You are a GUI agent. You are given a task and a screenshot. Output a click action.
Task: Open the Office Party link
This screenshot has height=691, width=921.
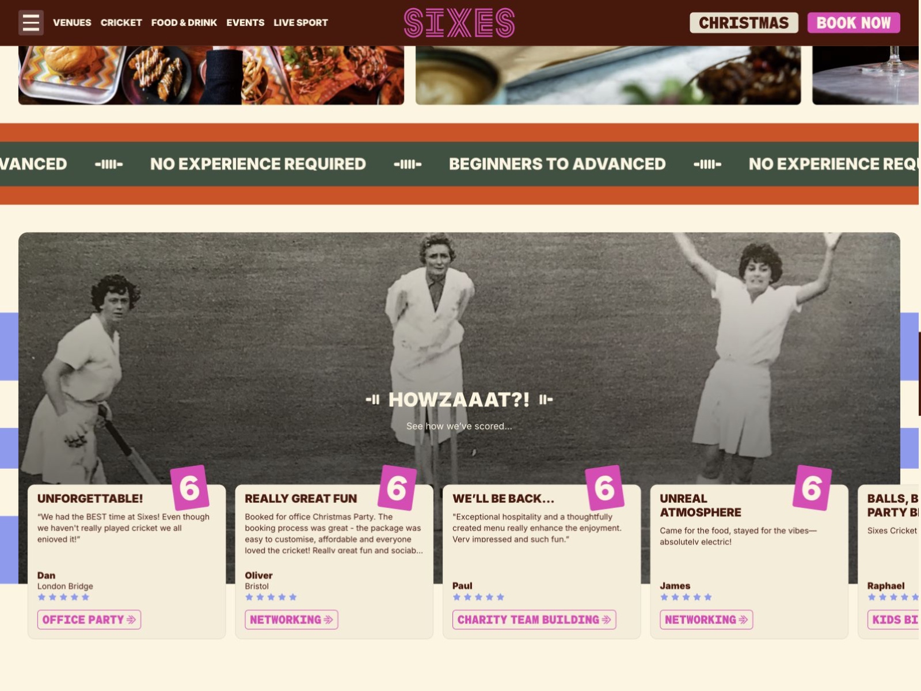click(x=89, y=620)
